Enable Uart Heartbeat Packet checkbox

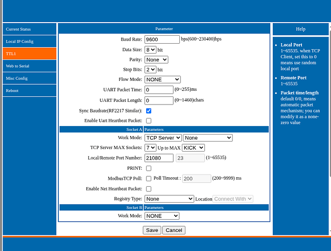[149, 121]
